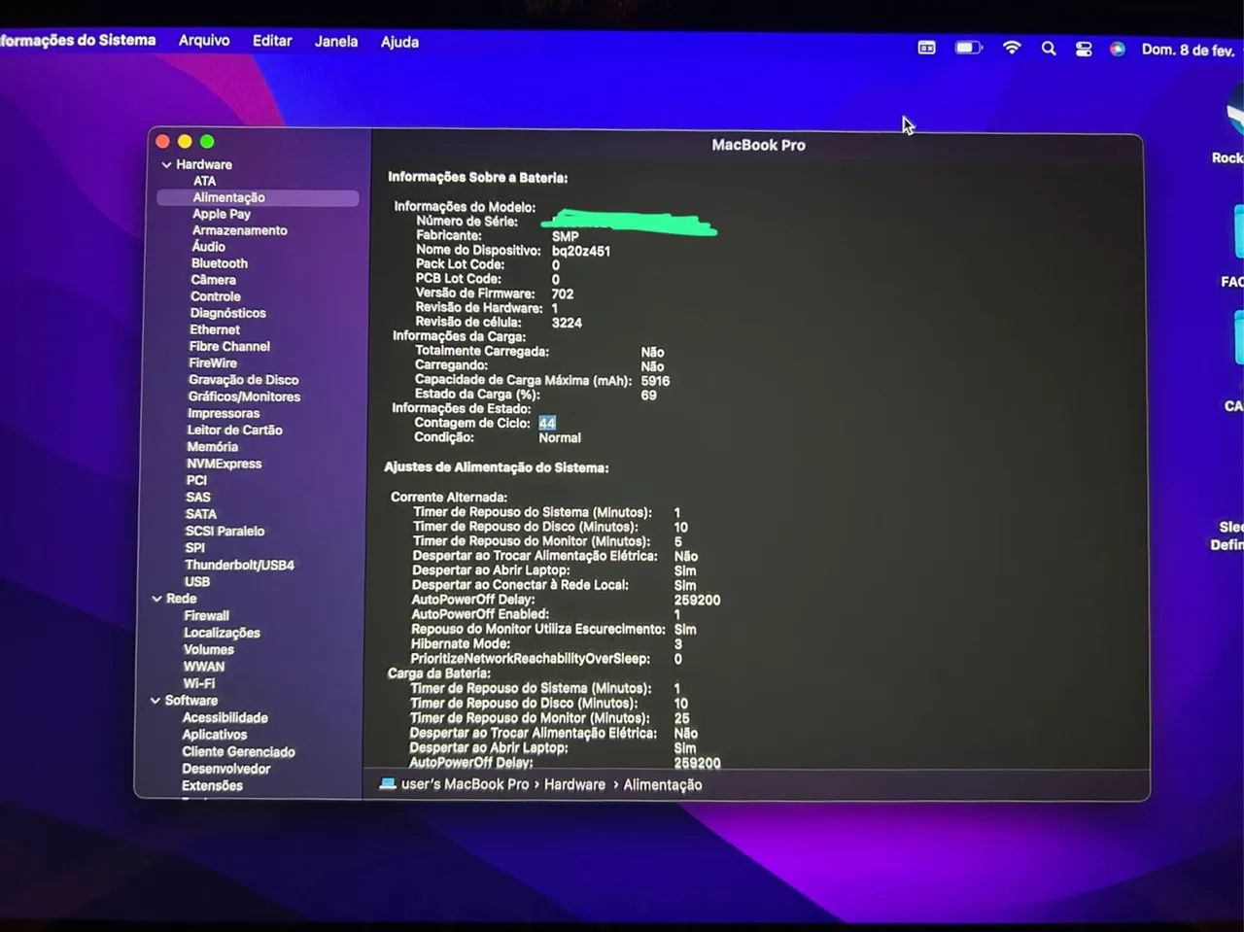Click the max charge capacity value 5916
Image resolution: width=1244 pixels, height=932 pixels.
(655, 381)
